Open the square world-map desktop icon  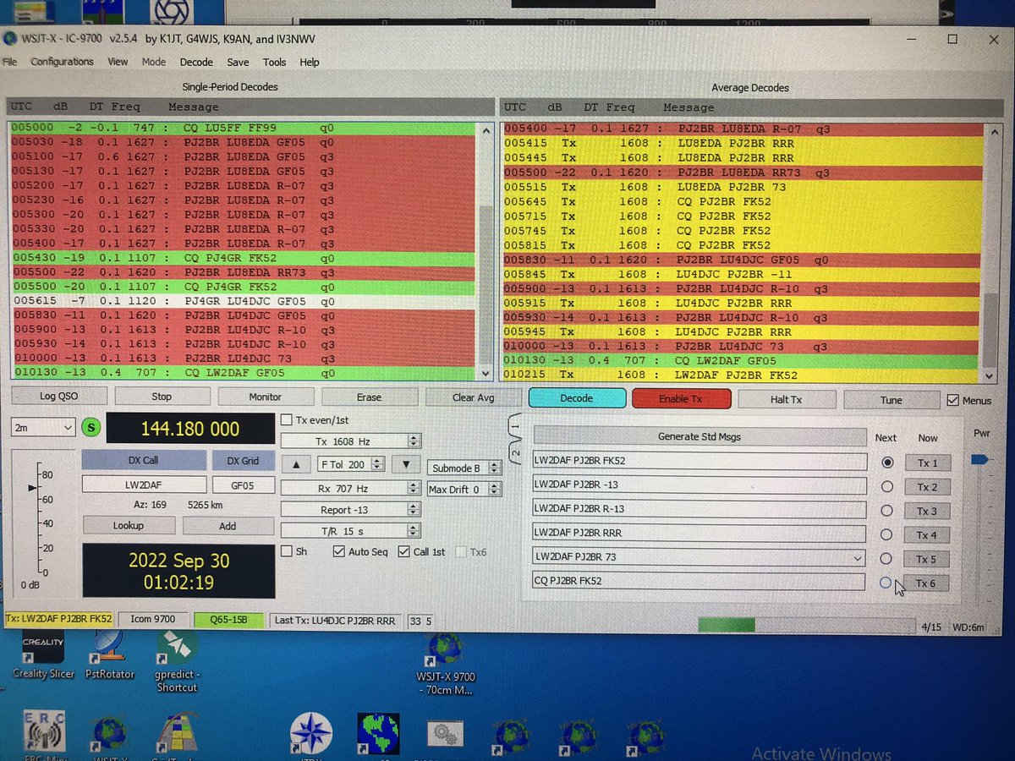point(378,733)
